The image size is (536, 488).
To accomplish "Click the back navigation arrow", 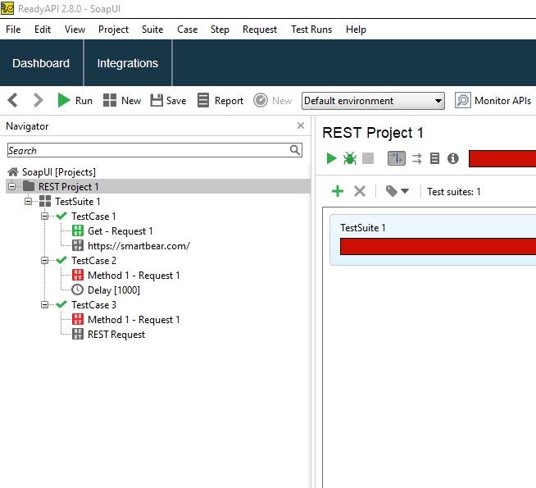I will click(x=13, y=100).
